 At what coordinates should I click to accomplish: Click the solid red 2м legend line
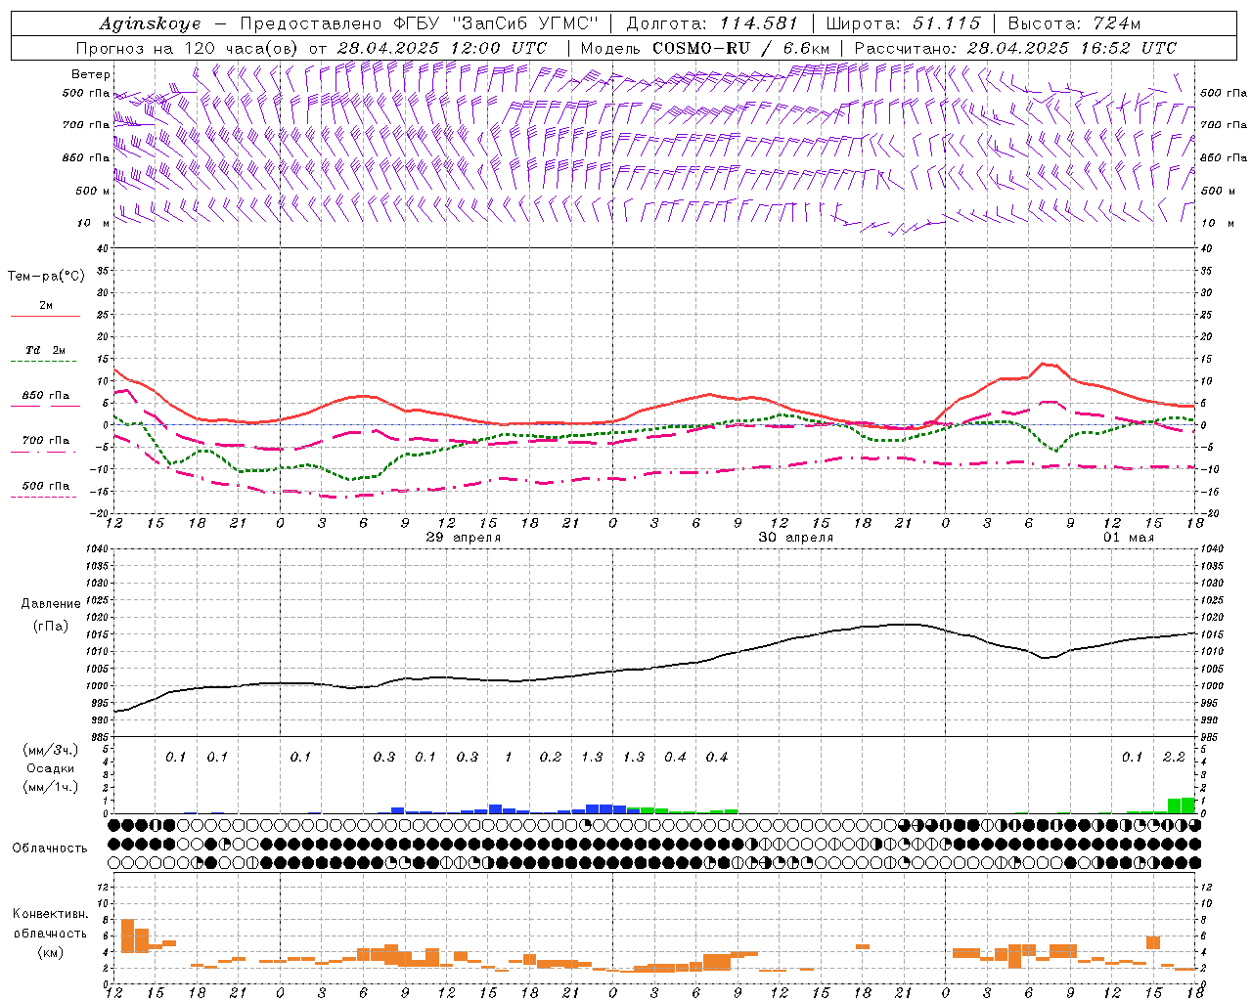pyautogui.click(x=45, y=317)
